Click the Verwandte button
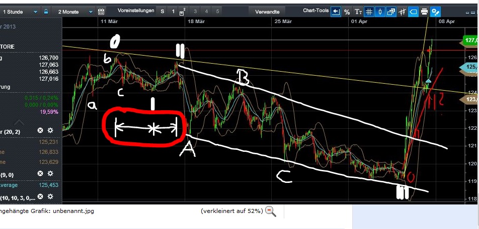 pos(267,12)
